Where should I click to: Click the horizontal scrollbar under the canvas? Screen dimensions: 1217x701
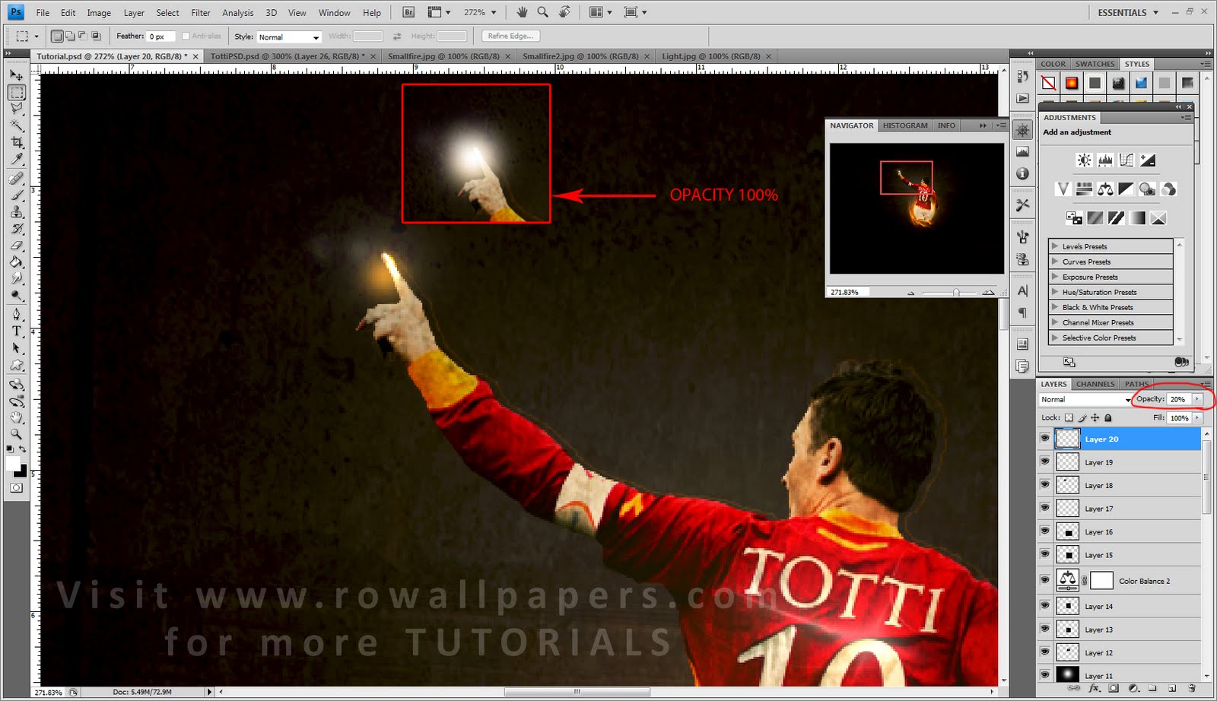[x=577, y=692]
